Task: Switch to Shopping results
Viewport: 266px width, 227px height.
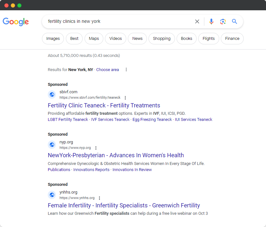Action: pyautogui.click(x=162, y=39)
